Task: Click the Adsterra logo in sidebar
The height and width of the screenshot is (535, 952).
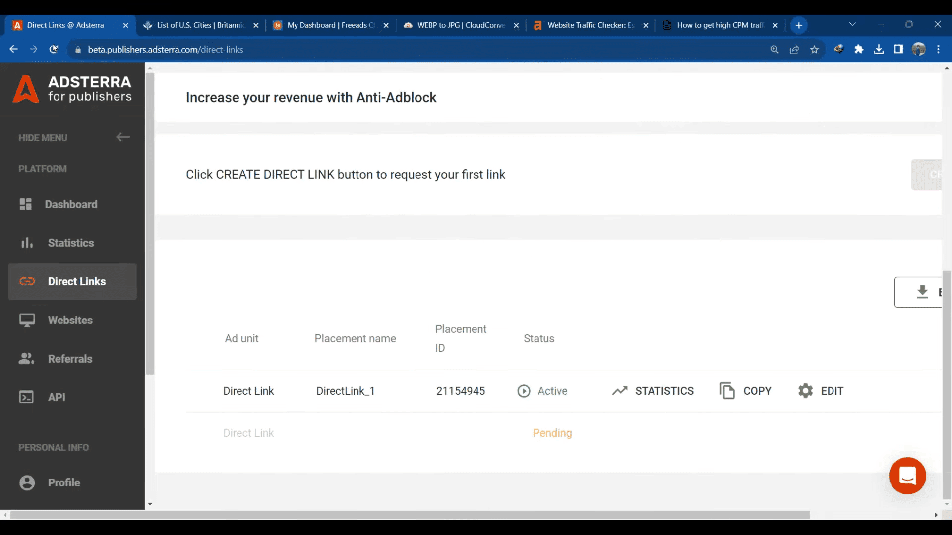Action: click(72, 89)
